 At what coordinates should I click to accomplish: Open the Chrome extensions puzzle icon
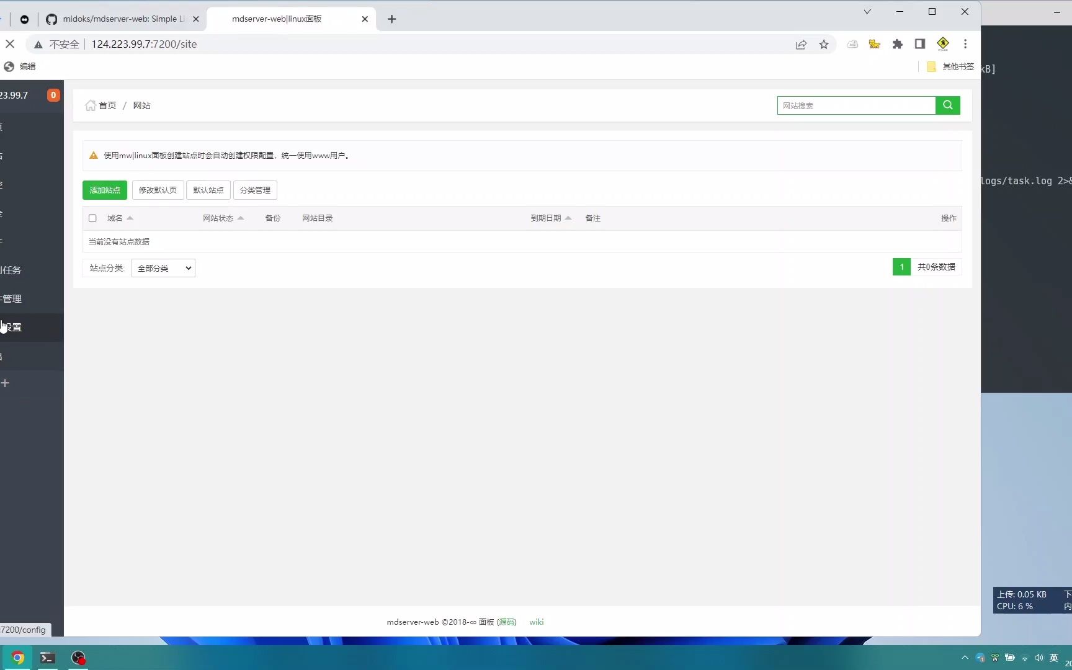(897, 44)
